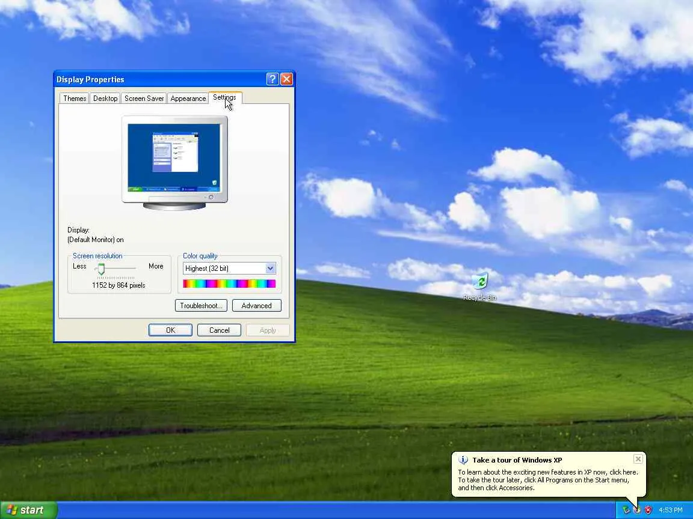Image resolution: width=693 pixels, height=519 pixels.
Task: Click the 'Less' label of resolution slider
Action: [x=79, y=266]
